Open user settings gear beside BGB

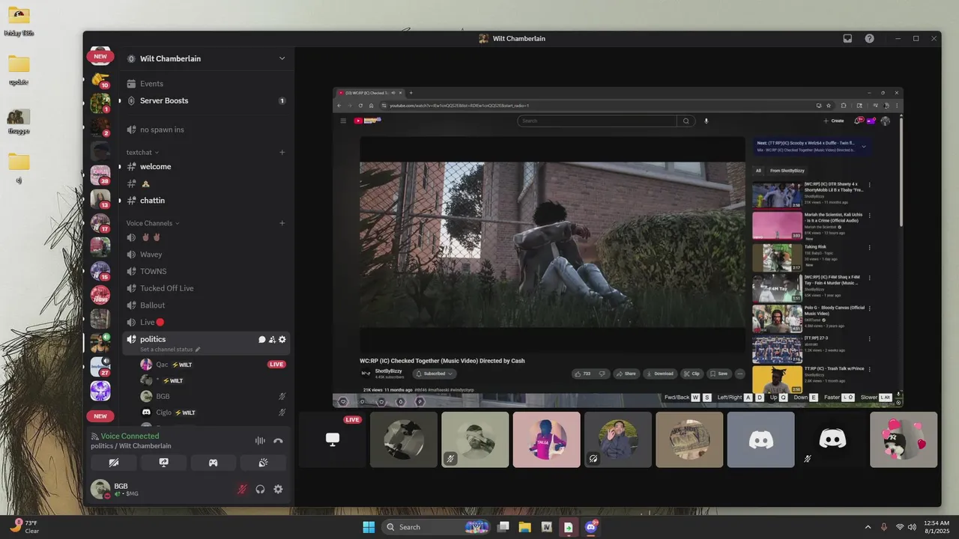(278, 490)
